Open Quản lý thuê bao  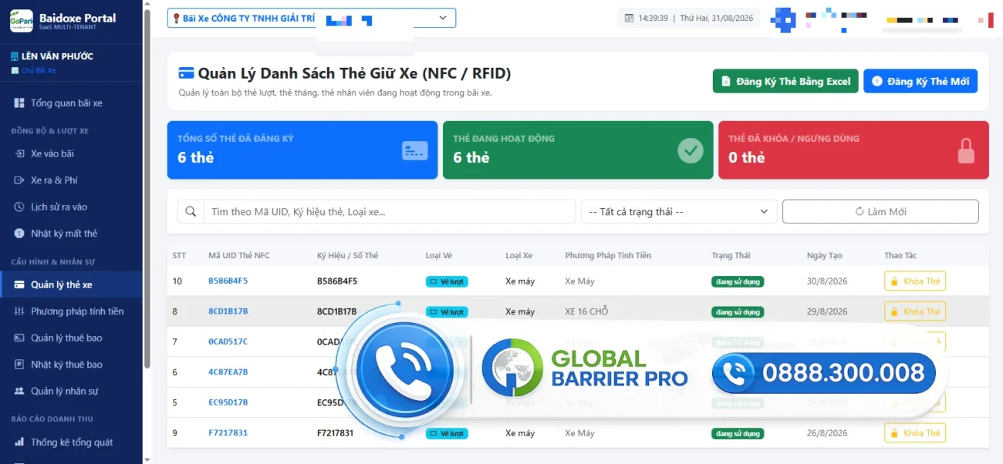pos(71,338)
